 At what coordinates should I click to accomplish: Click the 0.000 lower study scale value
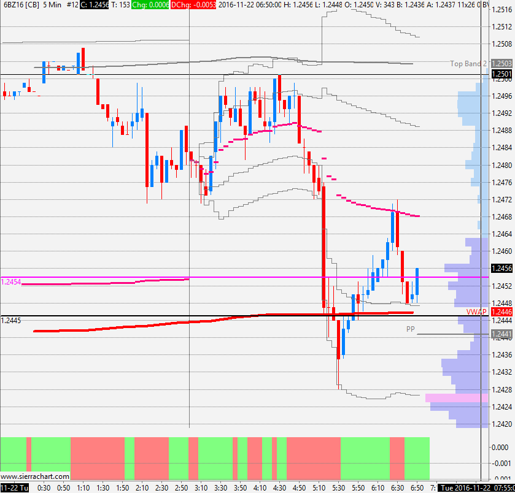tap(500, 447)
